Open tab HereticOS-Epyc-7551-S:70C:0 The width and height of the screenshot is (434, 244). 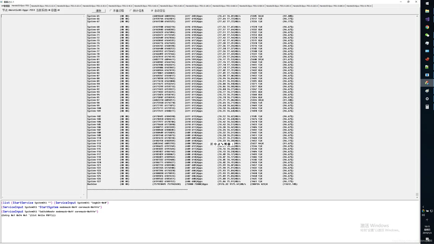(x=359, y=6)
